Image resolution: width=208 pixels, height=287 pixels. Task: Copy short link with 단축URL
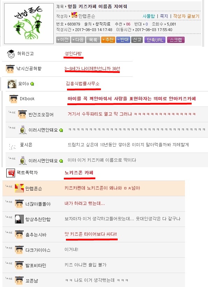click(x=155, y=40)
